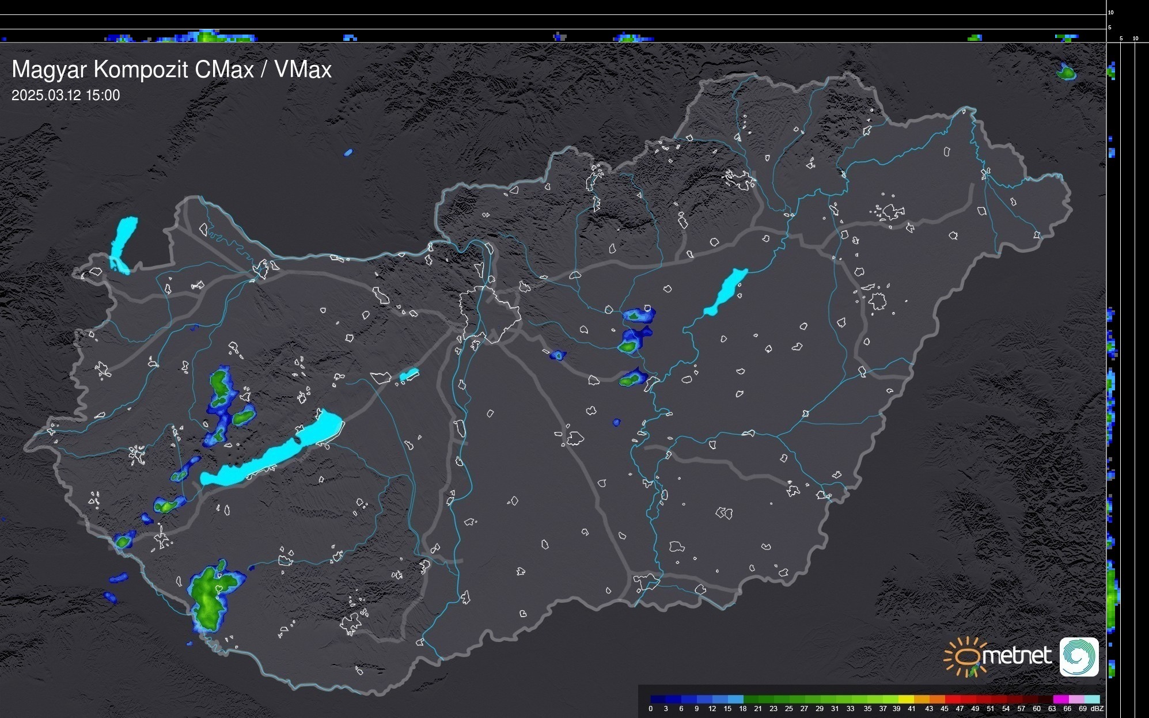Click Lake Tisza on the map
1149x718 pixels.
click(726, 292)
